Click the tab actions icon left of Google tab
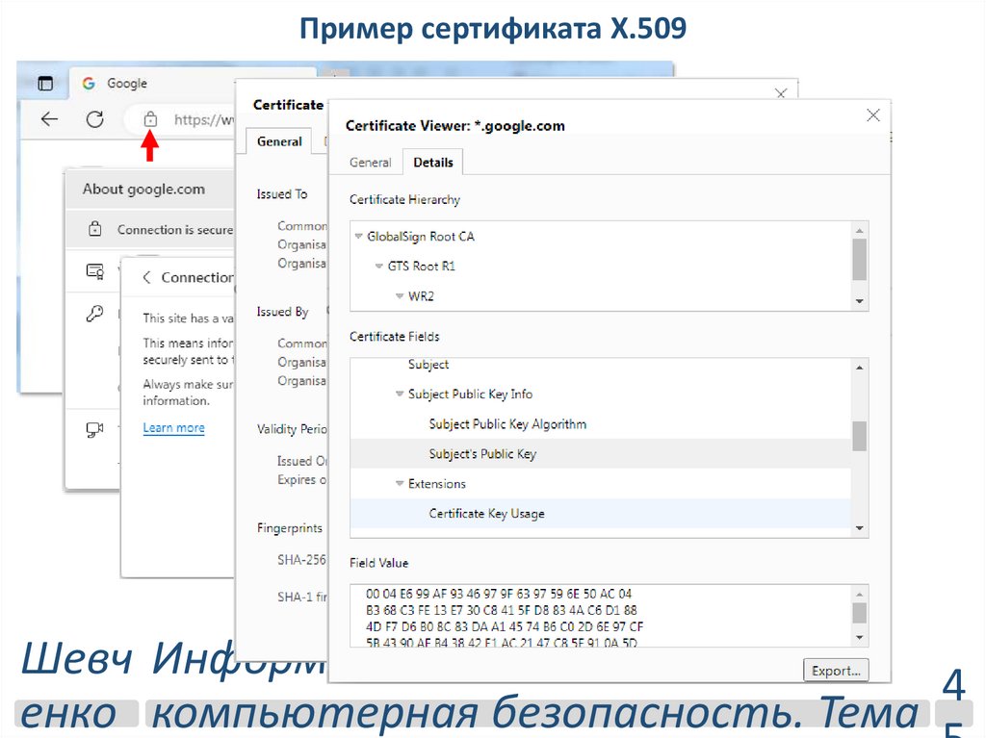Screen dimensions: 986x738 pos(45,83)
